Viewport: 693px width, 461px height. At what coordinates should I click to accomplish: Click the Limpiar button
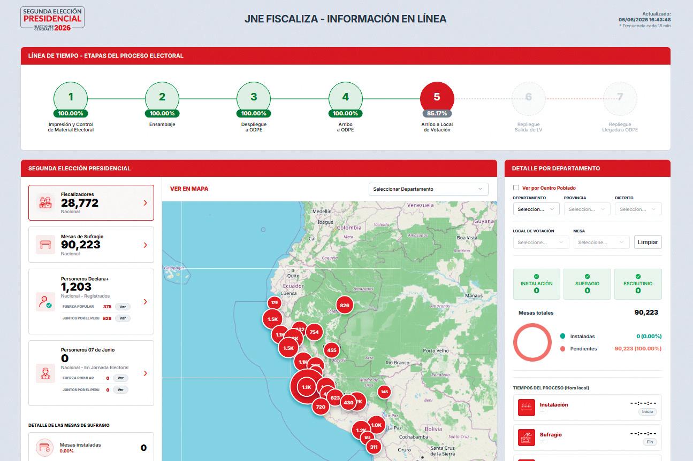648,242
